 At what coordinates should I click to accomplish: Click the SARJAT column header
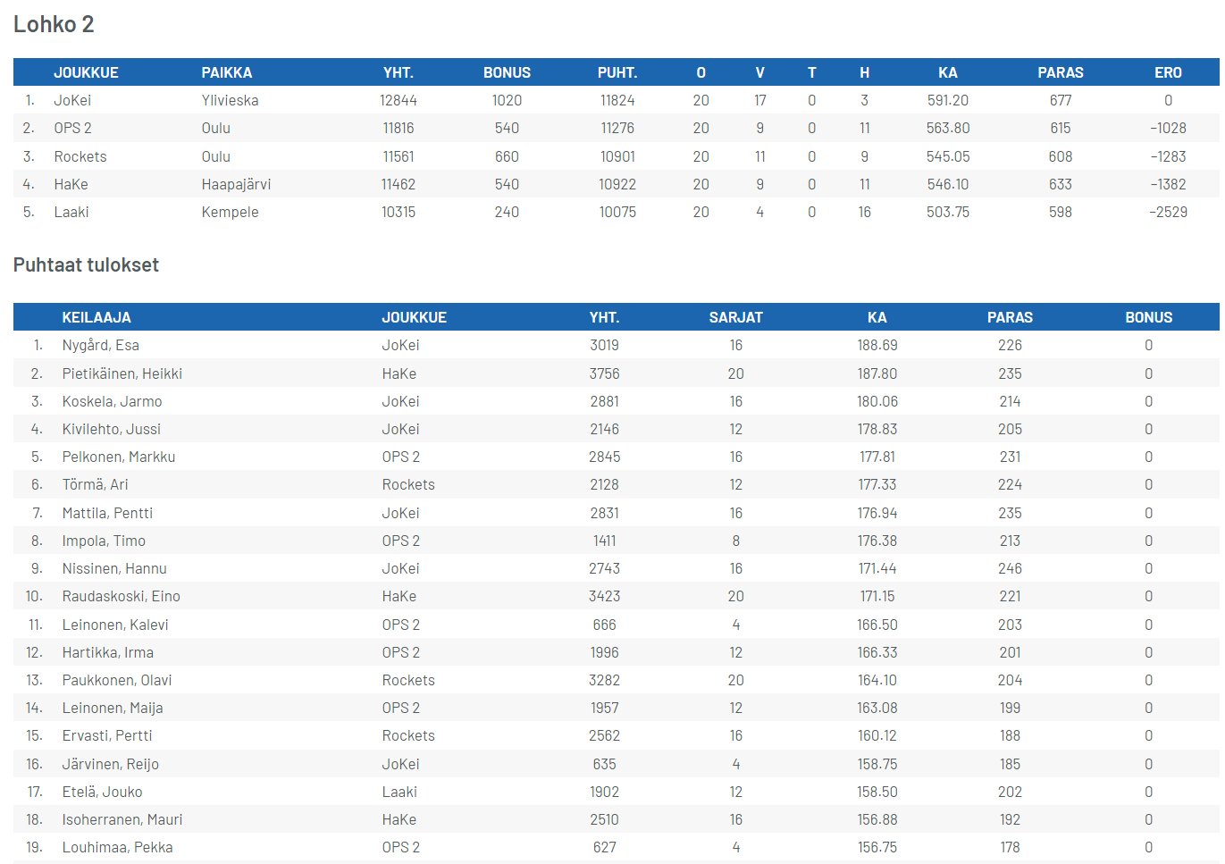736,317
